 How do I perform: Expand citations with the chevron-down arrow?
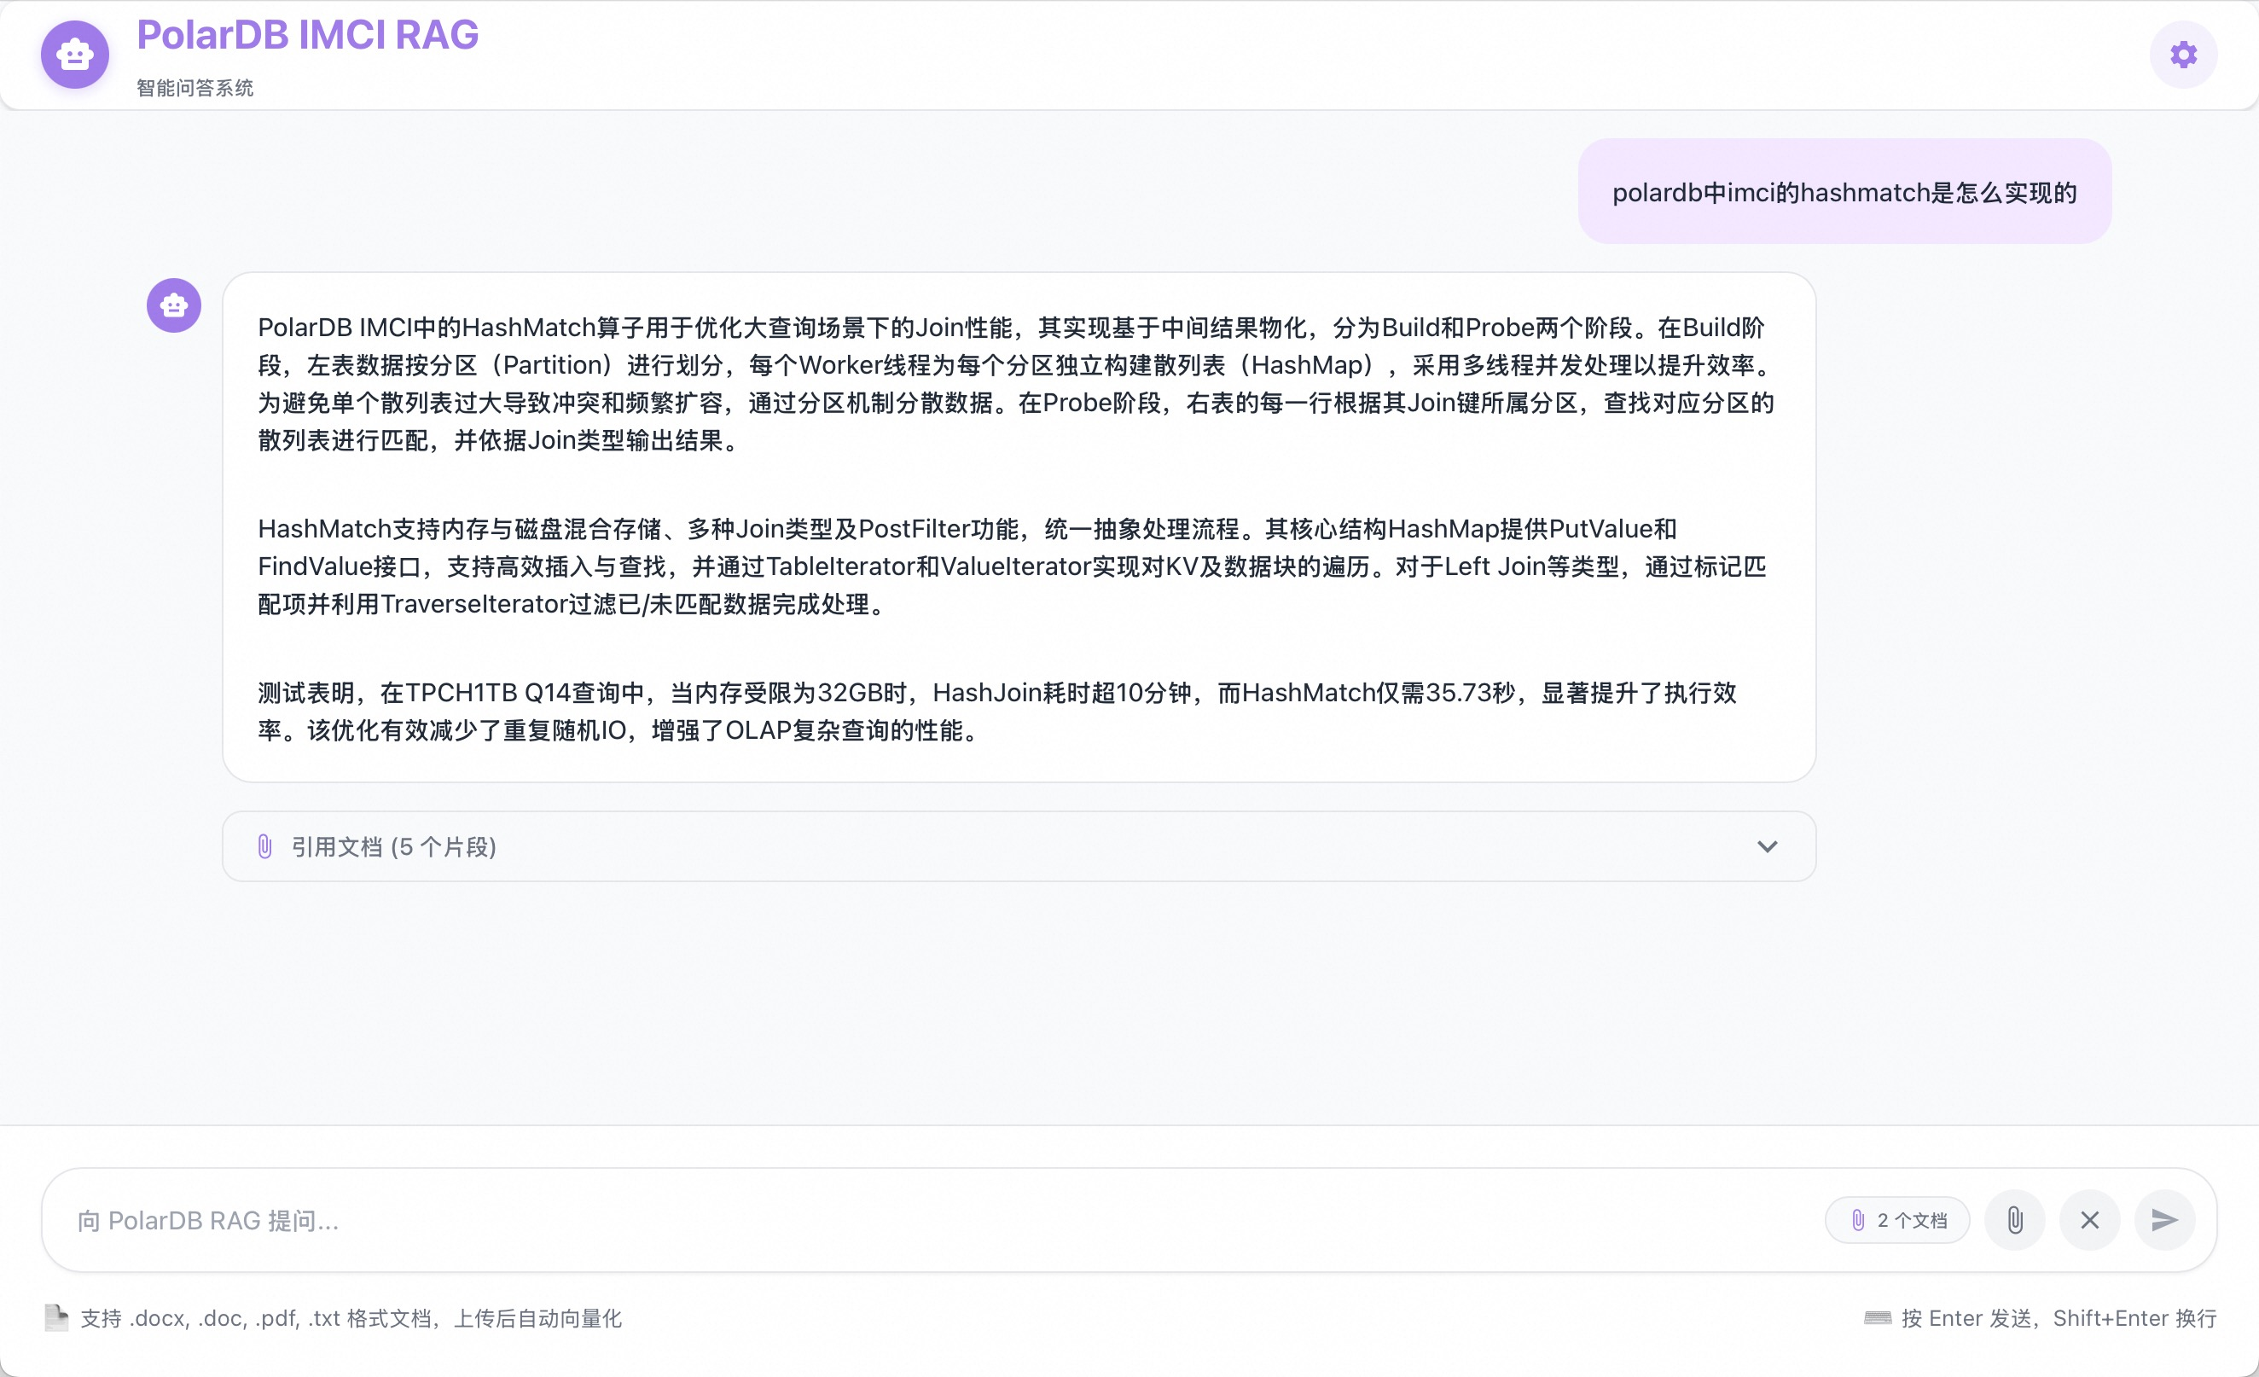pyautogui.click(x=1767, y=846)
